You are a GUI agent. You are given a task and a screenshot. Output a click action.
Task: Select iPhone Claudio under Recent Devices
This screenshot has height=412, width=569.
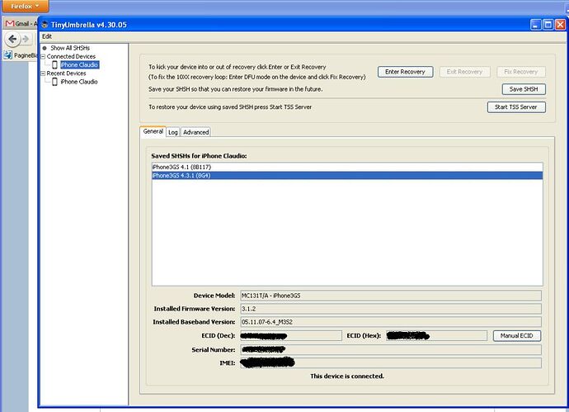point(79,82)
